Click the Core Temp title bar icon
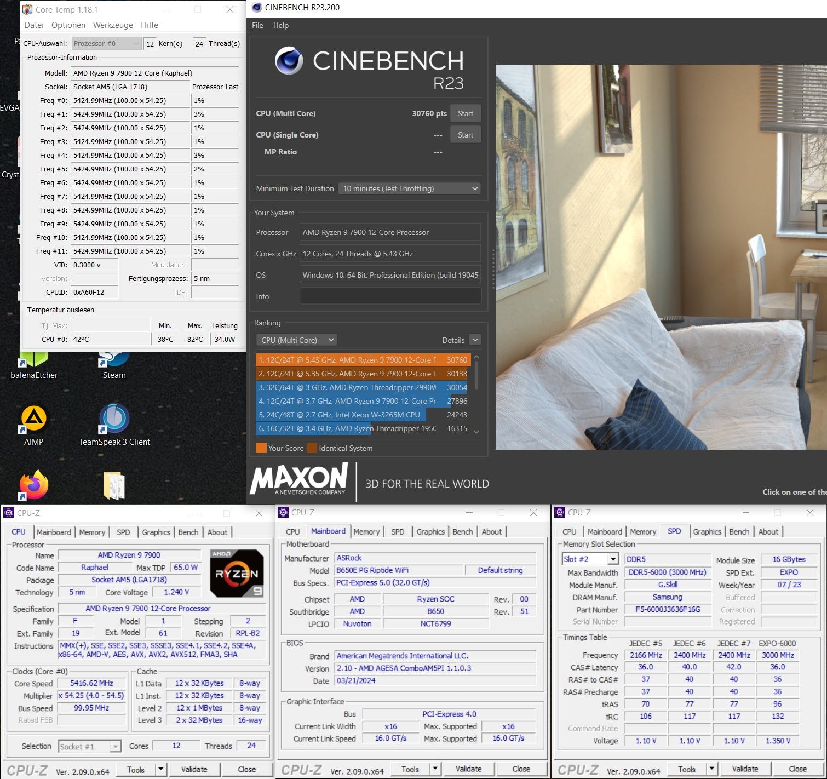Image resolution: width=827 pixels, height=779 pixels. tap(27, 9)
